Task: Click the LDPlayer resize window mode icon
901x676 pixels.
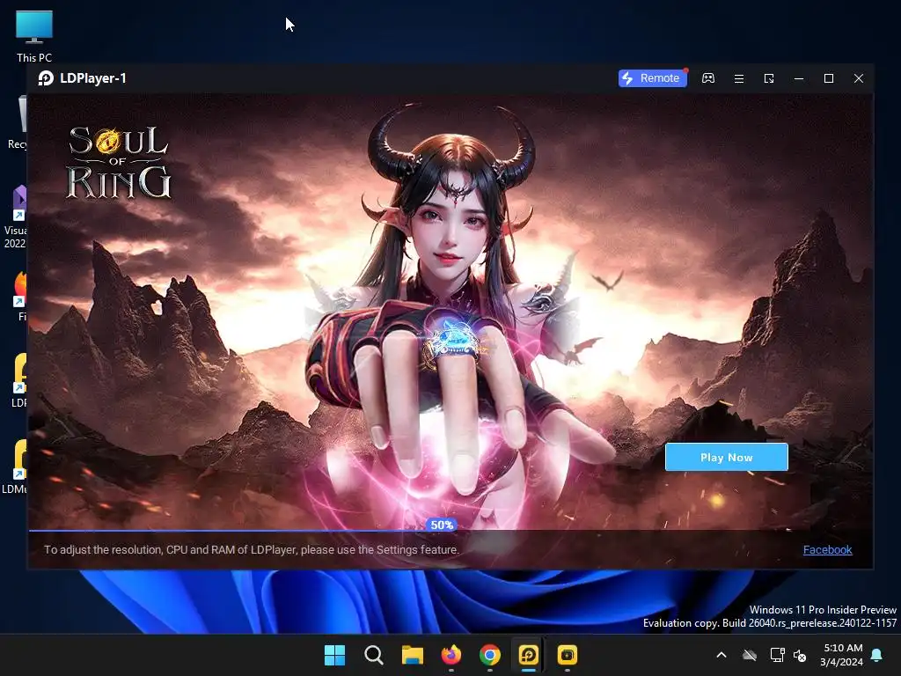Action: (x=769, y=78)
